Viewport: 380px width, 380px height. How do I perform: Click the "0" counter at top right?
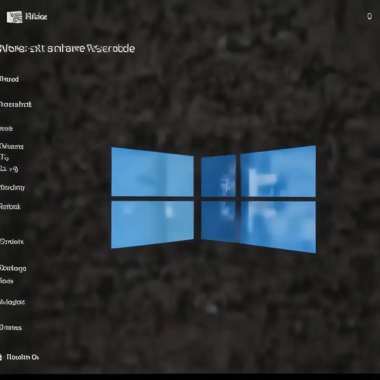tap(369, 16)
